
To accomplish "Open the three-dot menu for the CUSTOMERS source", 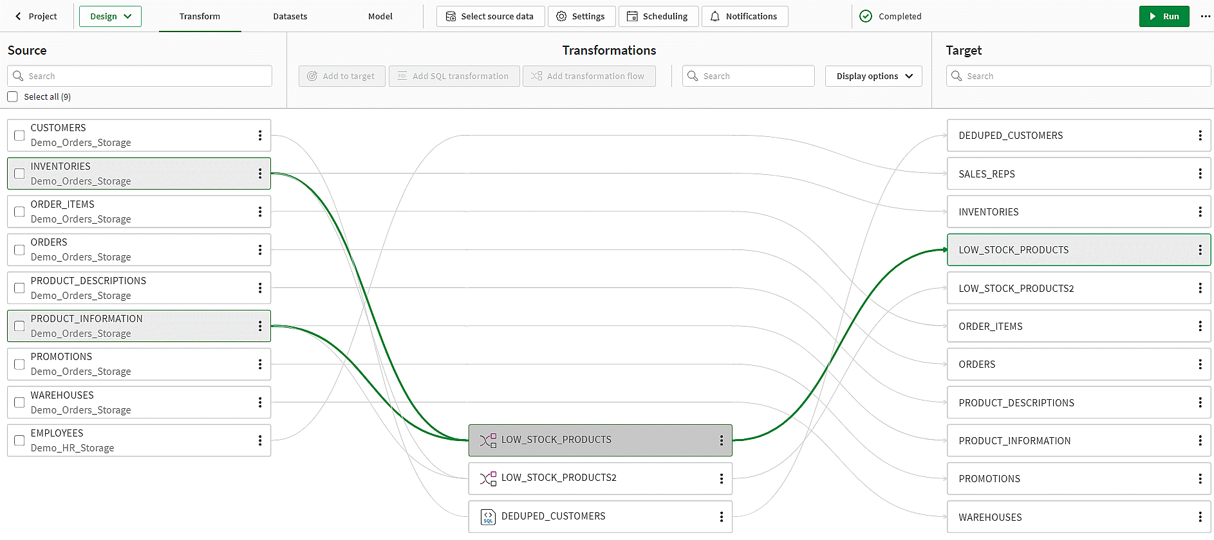I will click(x=260, y=136).
